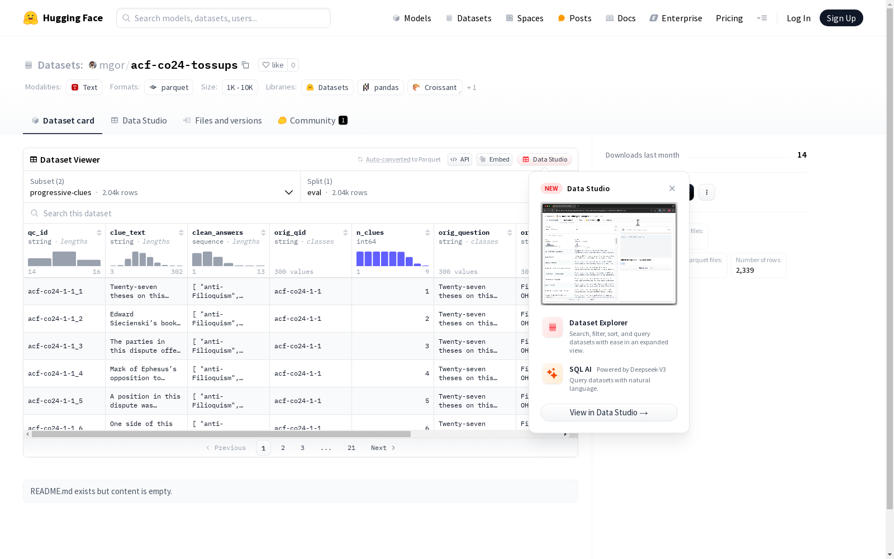Click the Hugging Face logo icon
Screen dimensions: 894x559
click(x=31, y=18)
